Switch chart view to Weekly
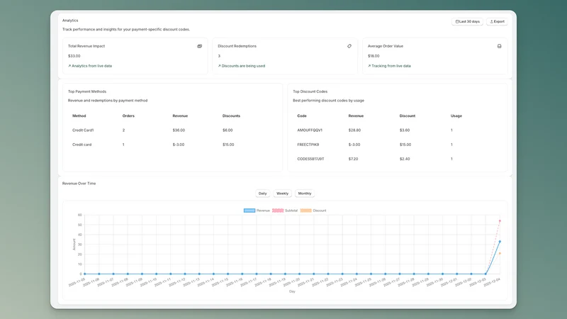This screenshot has height=319, width=567. point(282,194)
